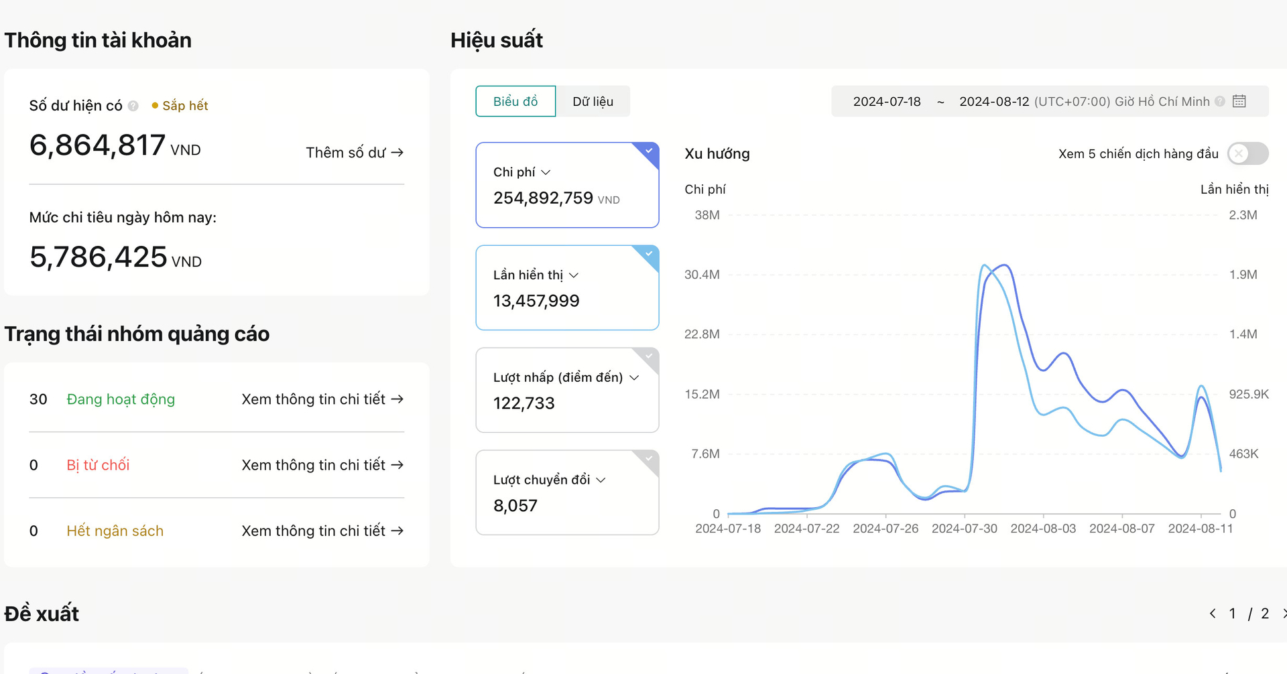The width and height of the screenshot is (1287, 674).
Task: Toggle Xem 5 chiến dịch hàng đầu switch
Action: [x=1247, y=153]
